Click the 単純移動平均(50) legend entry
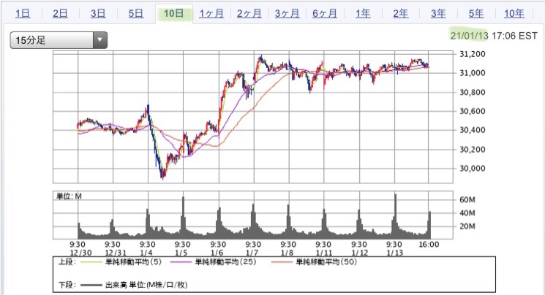This screenshot has width=545, height=295. 315,262
